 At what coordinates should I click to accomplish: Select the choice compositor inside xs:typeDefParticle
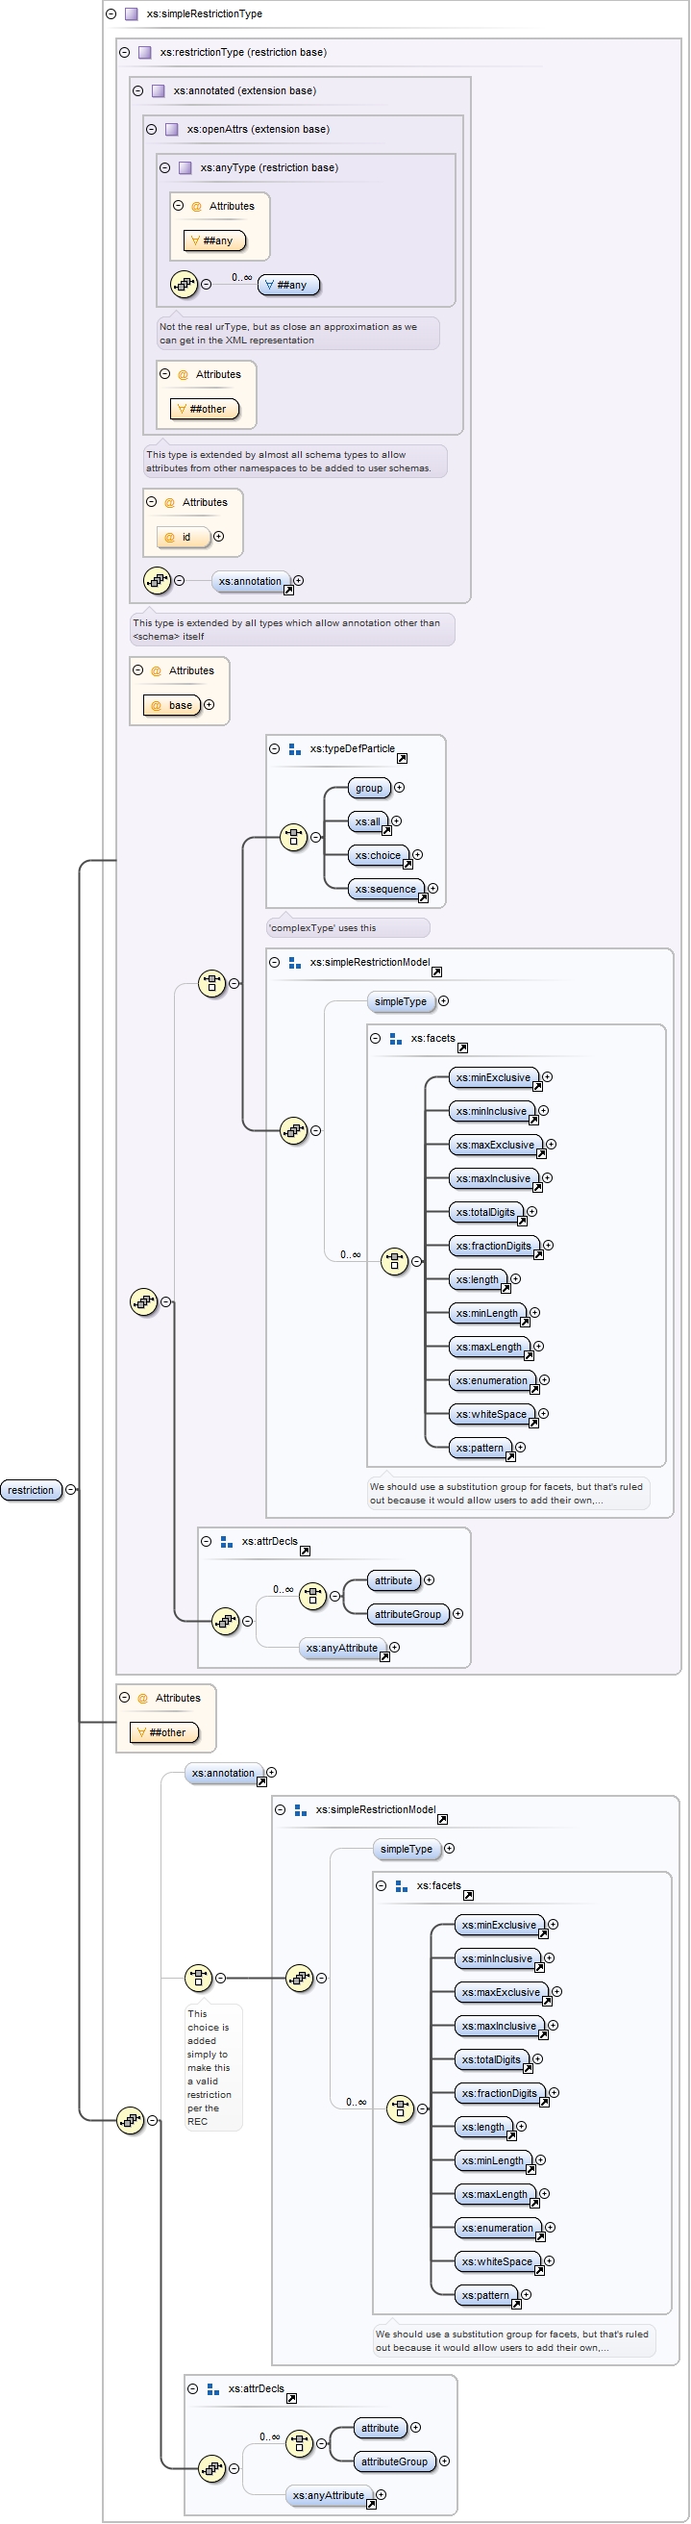(x=294, y=837)
